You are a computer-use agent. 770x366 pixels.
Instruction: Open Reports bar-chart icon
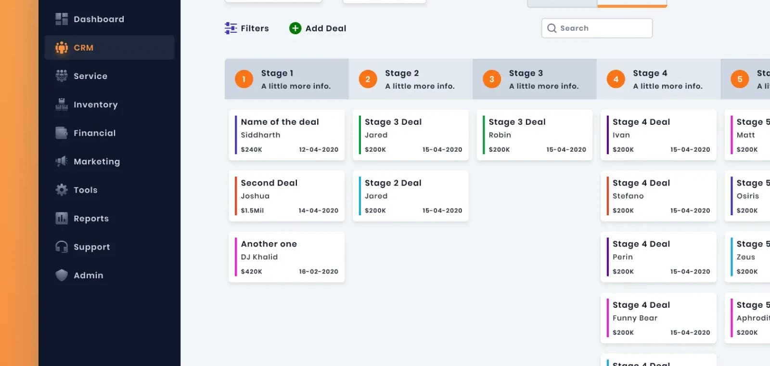[62, 218]
